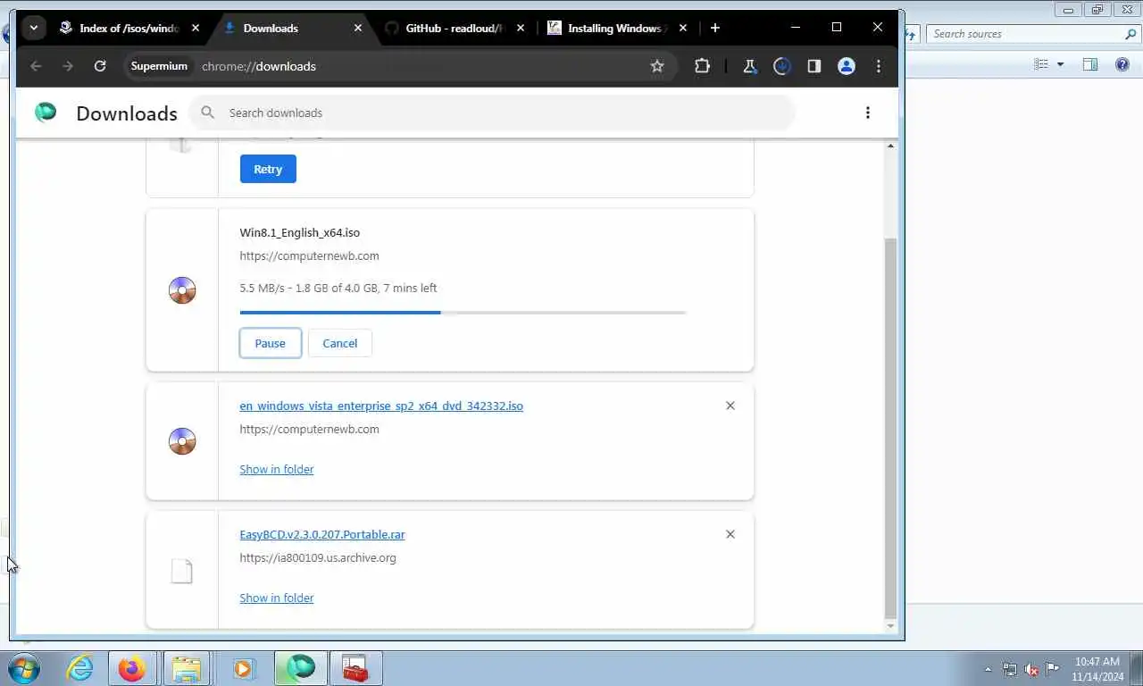Open a new tab with plus button

pos(714,28)
